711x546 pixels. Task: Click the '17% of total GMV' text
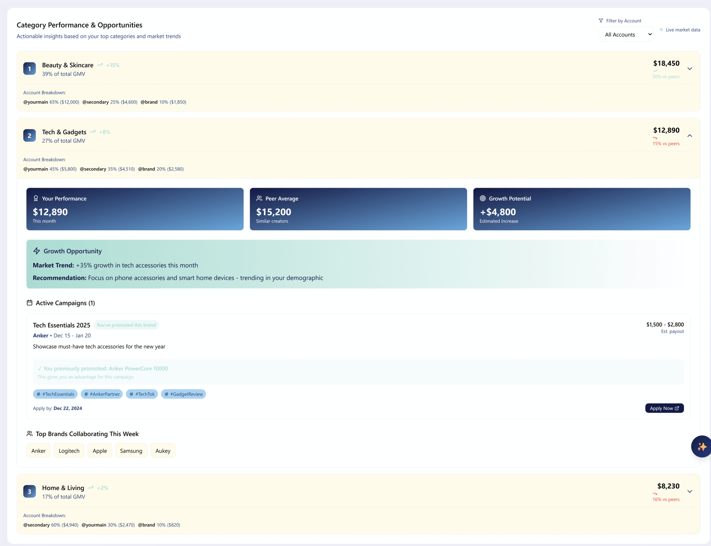point(64,497)
